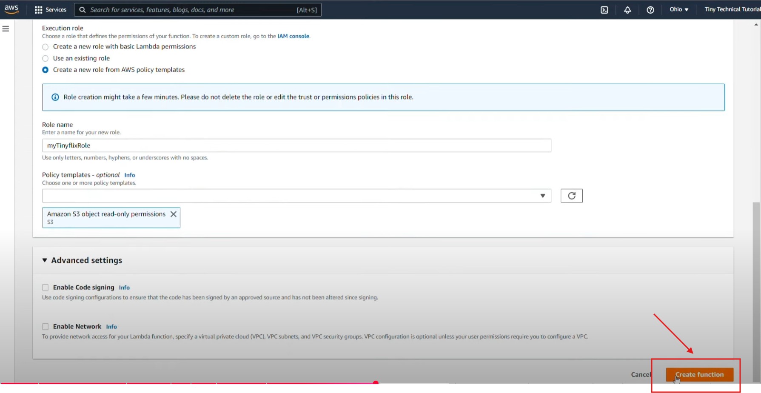The height and width of the screenshot is (393, 761).
Task: Refresh the policy templates list
Action: coord(571,196)
